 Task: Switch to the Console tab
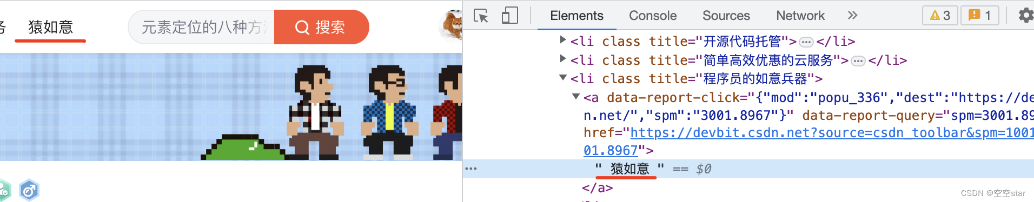653,16
